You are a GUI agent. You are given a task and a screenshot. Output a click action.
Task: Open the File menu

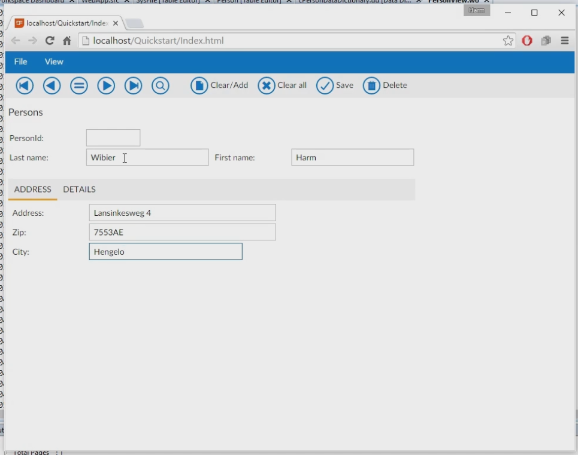[x=21, y=62]
